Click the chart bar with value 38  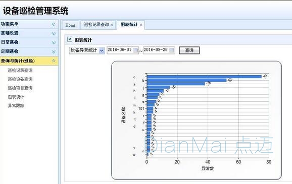coord(176,84)
